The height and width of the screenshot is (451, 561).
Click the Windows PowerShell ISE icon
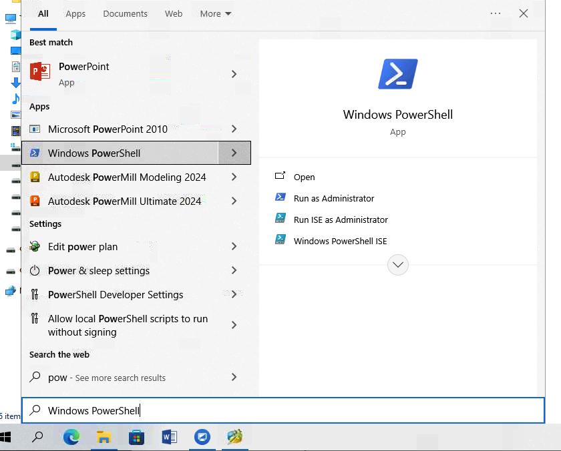coord(280,240)
